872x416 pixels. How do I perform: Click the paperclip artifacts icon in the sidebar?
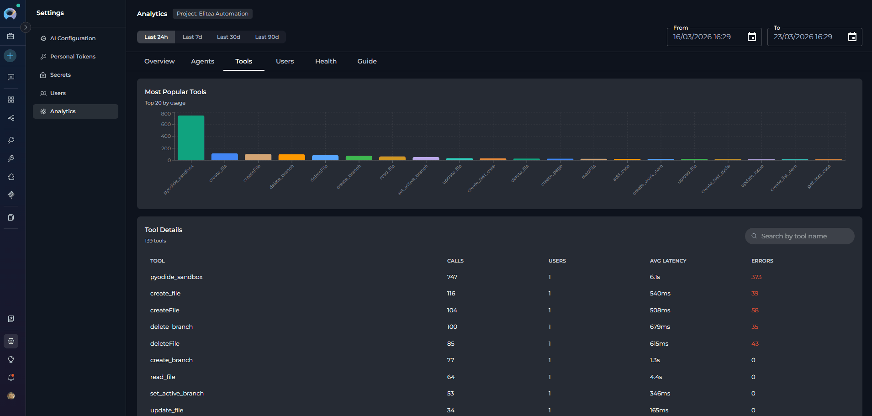pyautogui.click(x=11, y=195)
